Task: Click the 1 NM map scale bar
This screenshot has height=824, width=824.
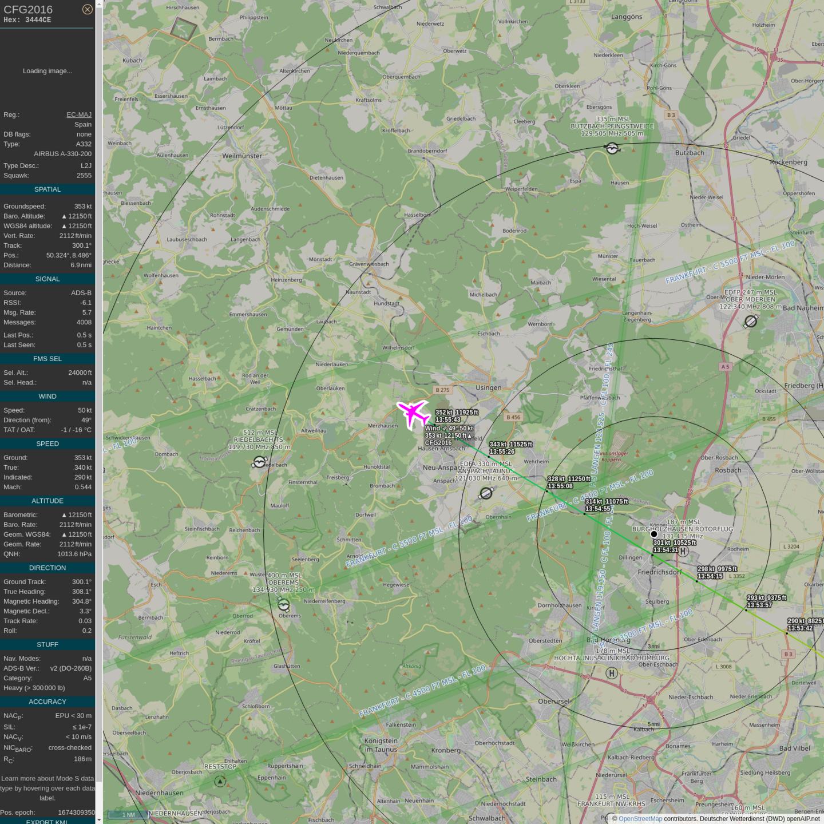Action: (x=129, y=815)
